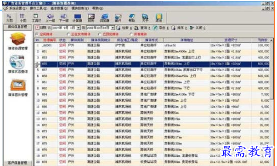Click the search (检索) toolbar icon
This screenshot has height=166, width=277.
[x=119, y=28]
